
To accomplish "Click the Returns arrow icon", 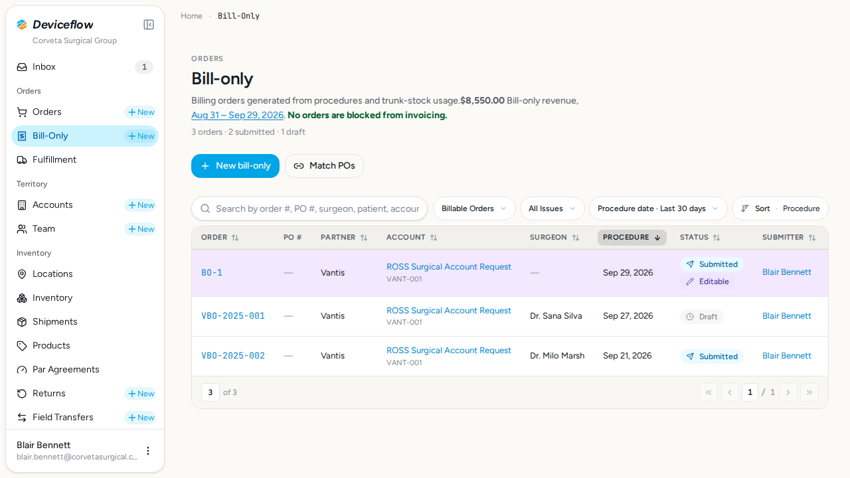I will pyautogui.click(x=22, y=394).
